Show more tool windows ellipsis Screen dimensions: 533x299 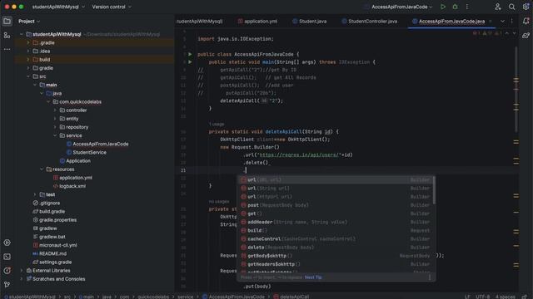(7, 49)
